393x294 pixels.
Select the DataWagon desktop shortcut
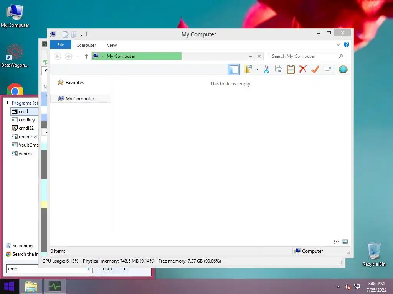pos(15,56)
